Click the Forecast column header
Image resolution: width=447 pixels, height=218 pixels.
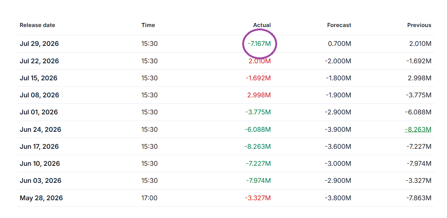(x=339, y=25)
